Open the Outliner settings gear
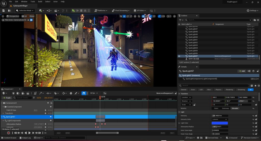This screenshot has width=261, height=141. 258,20
